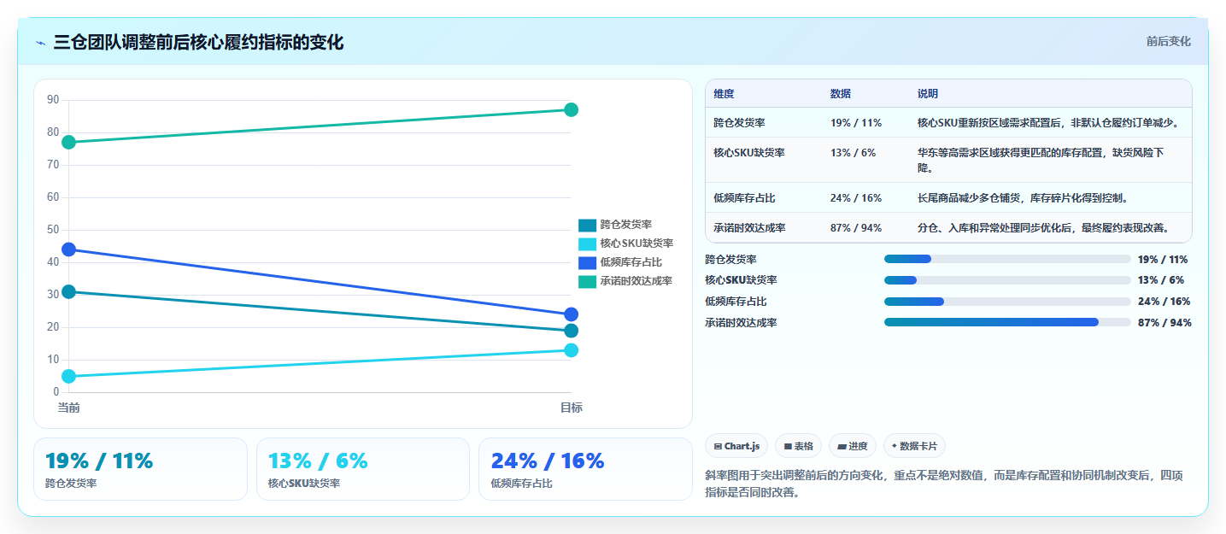Click the chart title 三仓团队调整前后核心履约指标的变化
The width and height of the screenshot is (1226, 534).
[198, 43]
